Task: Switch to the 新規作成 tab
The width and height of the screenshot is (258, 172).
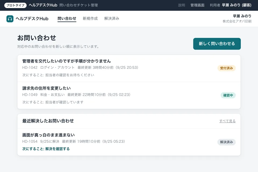Action: (x=90, y=19)
